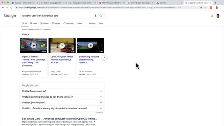The width and height of the screenshot is (224, 126).
Task: Select the 'About 304,000 results' text
Action: (36, 29)
